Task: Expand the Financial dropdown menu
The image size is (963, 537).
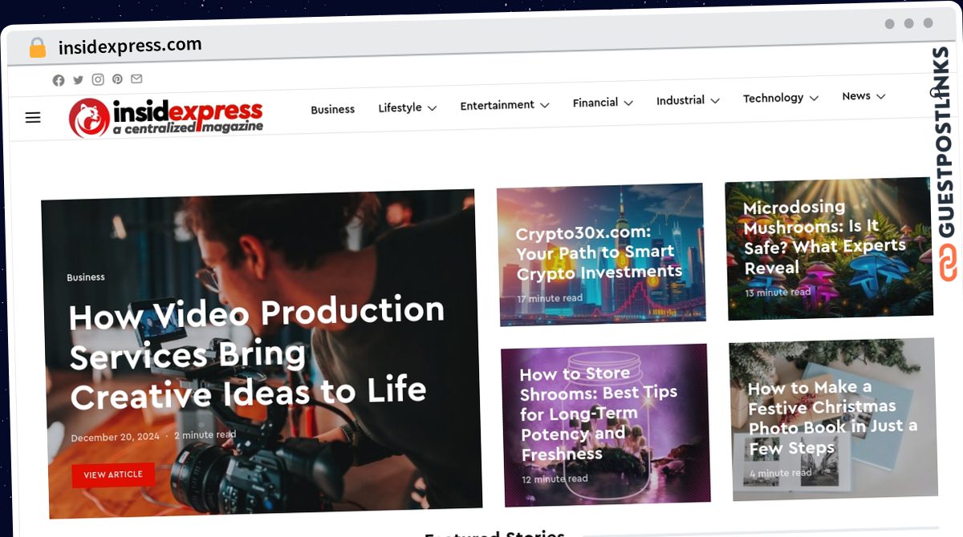Action: point(603,103)
